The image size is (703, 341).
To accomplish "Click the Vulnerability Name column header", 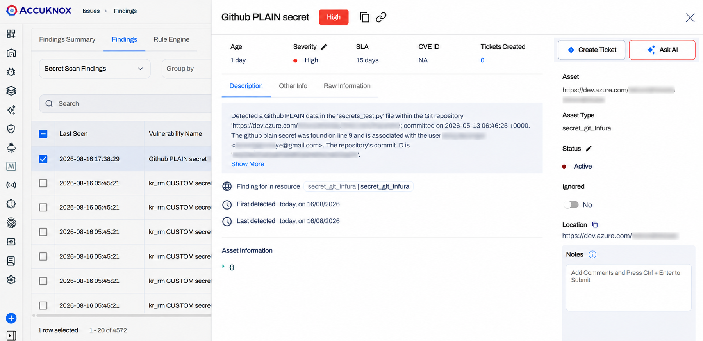I will click(x=175, y=134).
